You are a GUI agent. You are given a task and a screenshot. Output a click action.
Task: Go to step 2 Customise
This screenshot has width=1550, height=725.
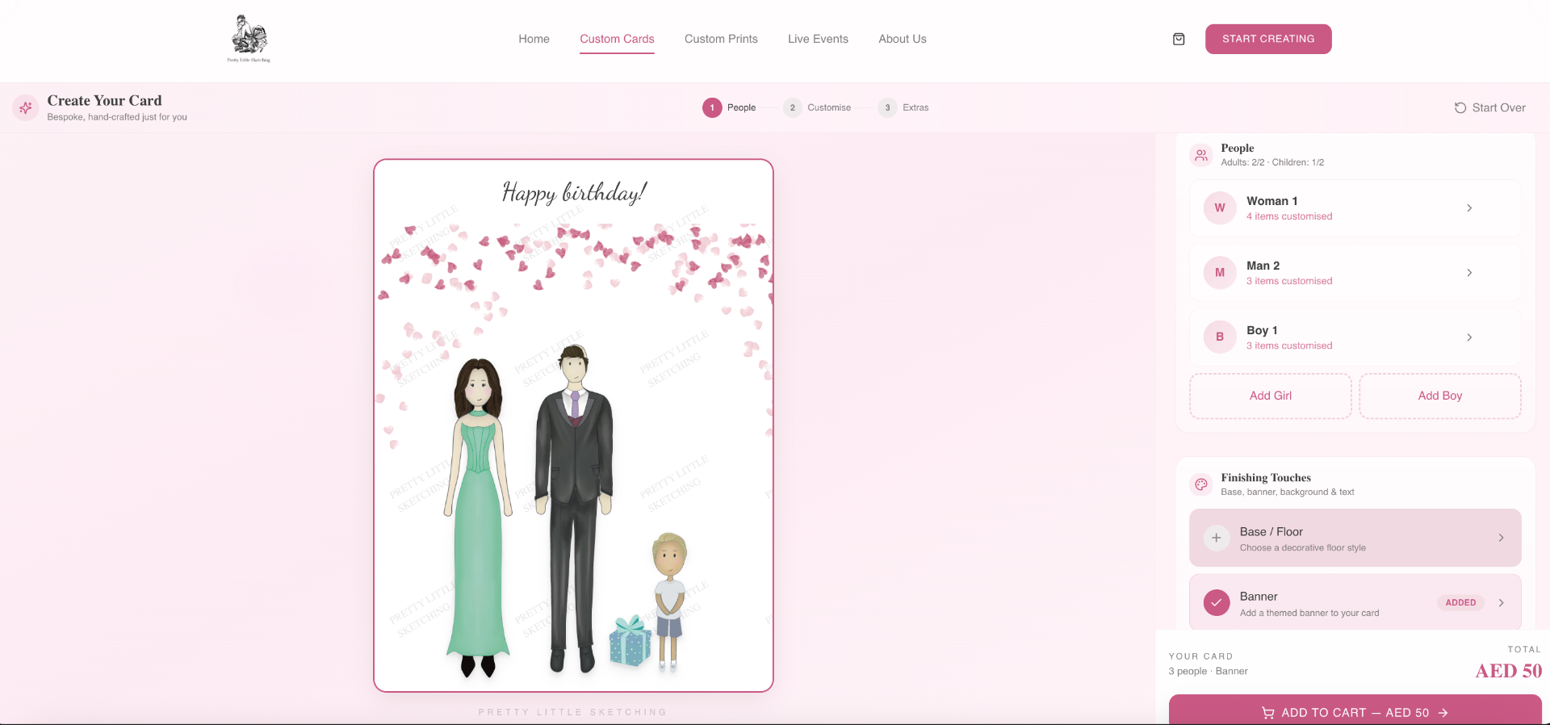[x=817, y=107]
